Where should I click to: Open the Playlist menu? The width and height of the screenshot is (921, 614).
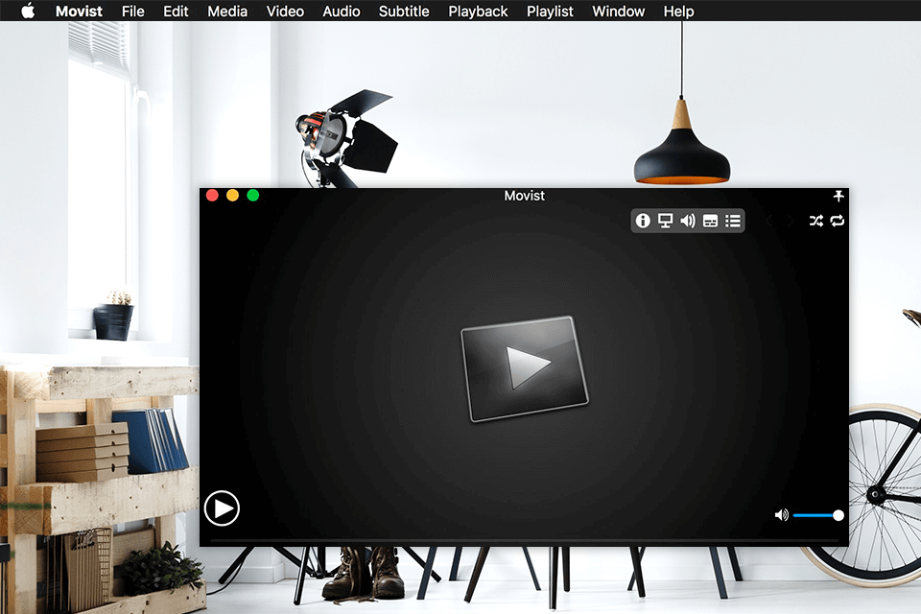click(550, 12)
